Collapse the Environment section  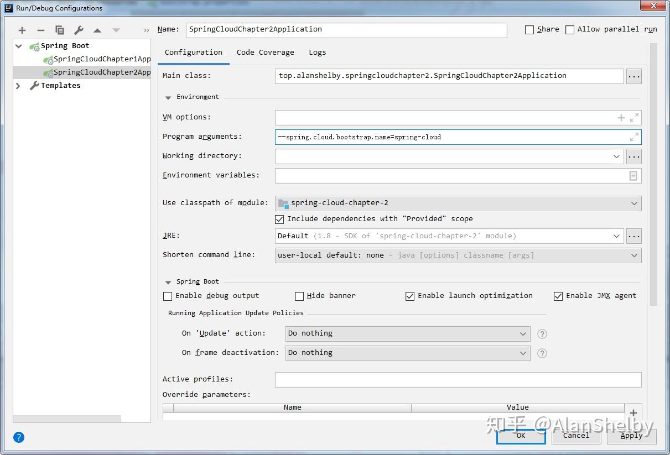(x=168, y=97)
